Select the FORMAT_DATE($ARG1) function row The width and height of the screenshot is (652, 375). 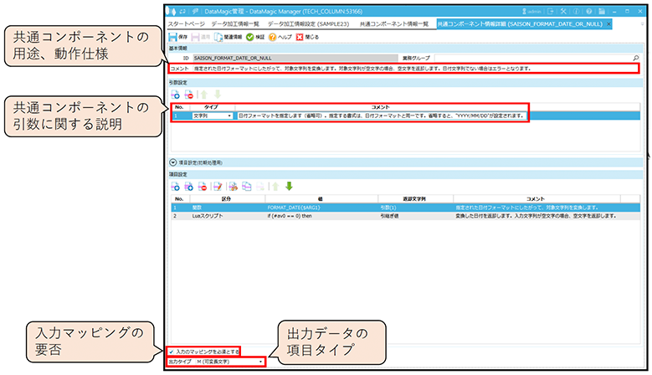pos(293,206)
